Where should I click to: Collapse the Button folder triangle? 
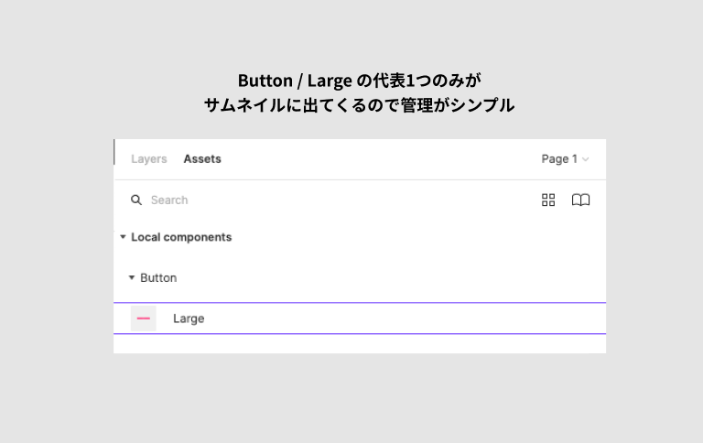click(x=132, y=277)
